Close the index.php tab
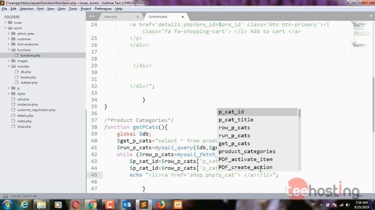The height and width of the screenshot is (210, 375). point(138,17)
